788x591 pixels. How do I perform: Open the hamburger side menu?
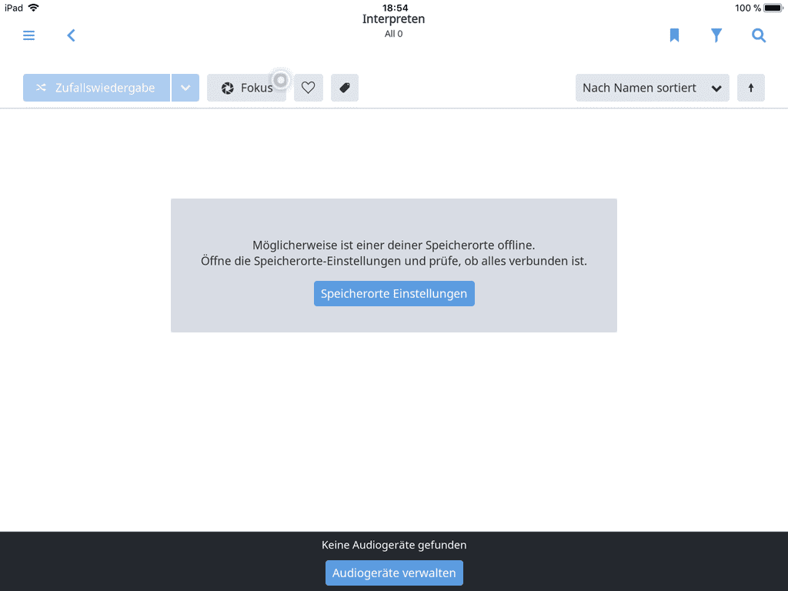[x=28, y=35]
